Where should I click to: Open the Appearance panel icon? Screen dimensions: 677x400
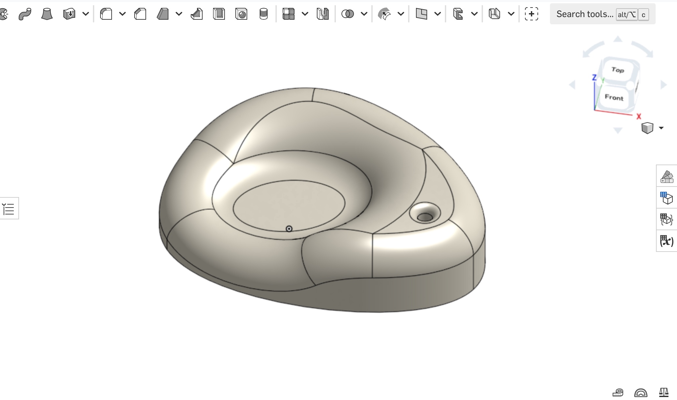pyautogui.click(x=667, y=176)
